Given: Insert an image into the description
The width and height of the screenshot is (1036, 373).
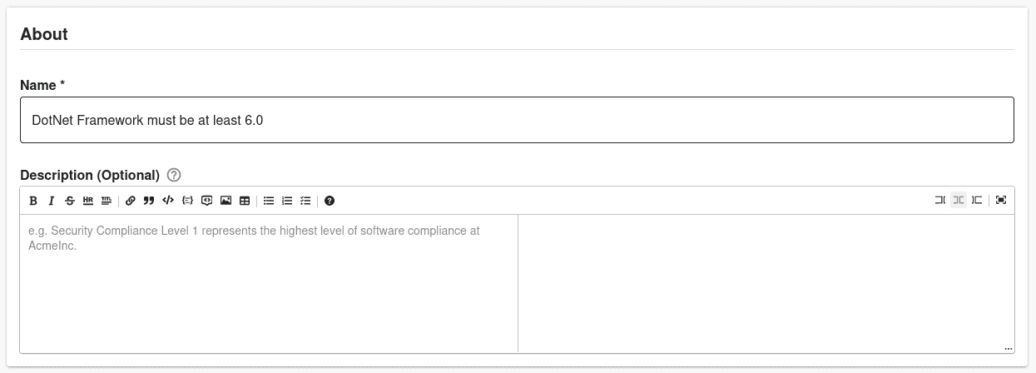Looking at the screenshot, I should pos(226,201).
